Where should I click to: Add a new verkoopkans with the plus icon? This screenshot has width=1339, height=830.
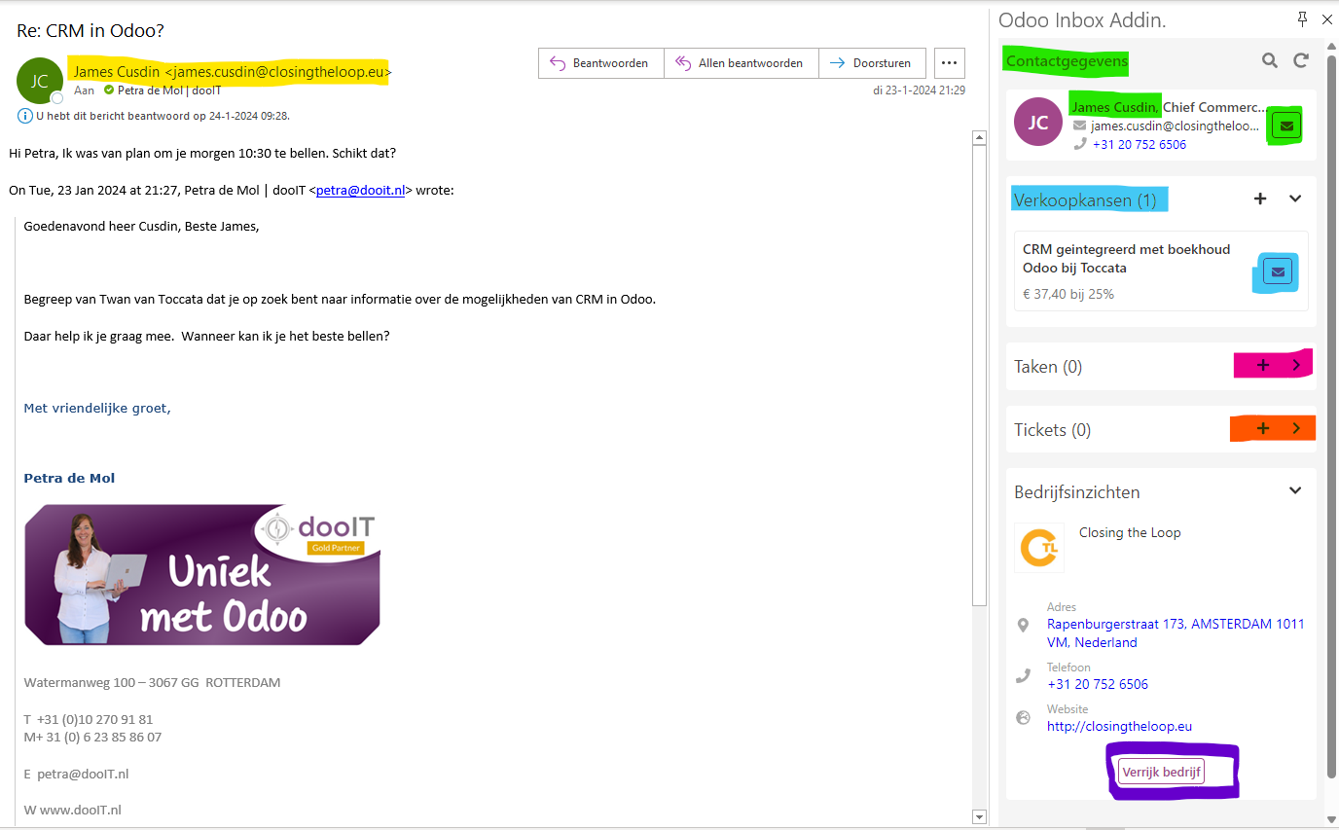coord(1260,198)
